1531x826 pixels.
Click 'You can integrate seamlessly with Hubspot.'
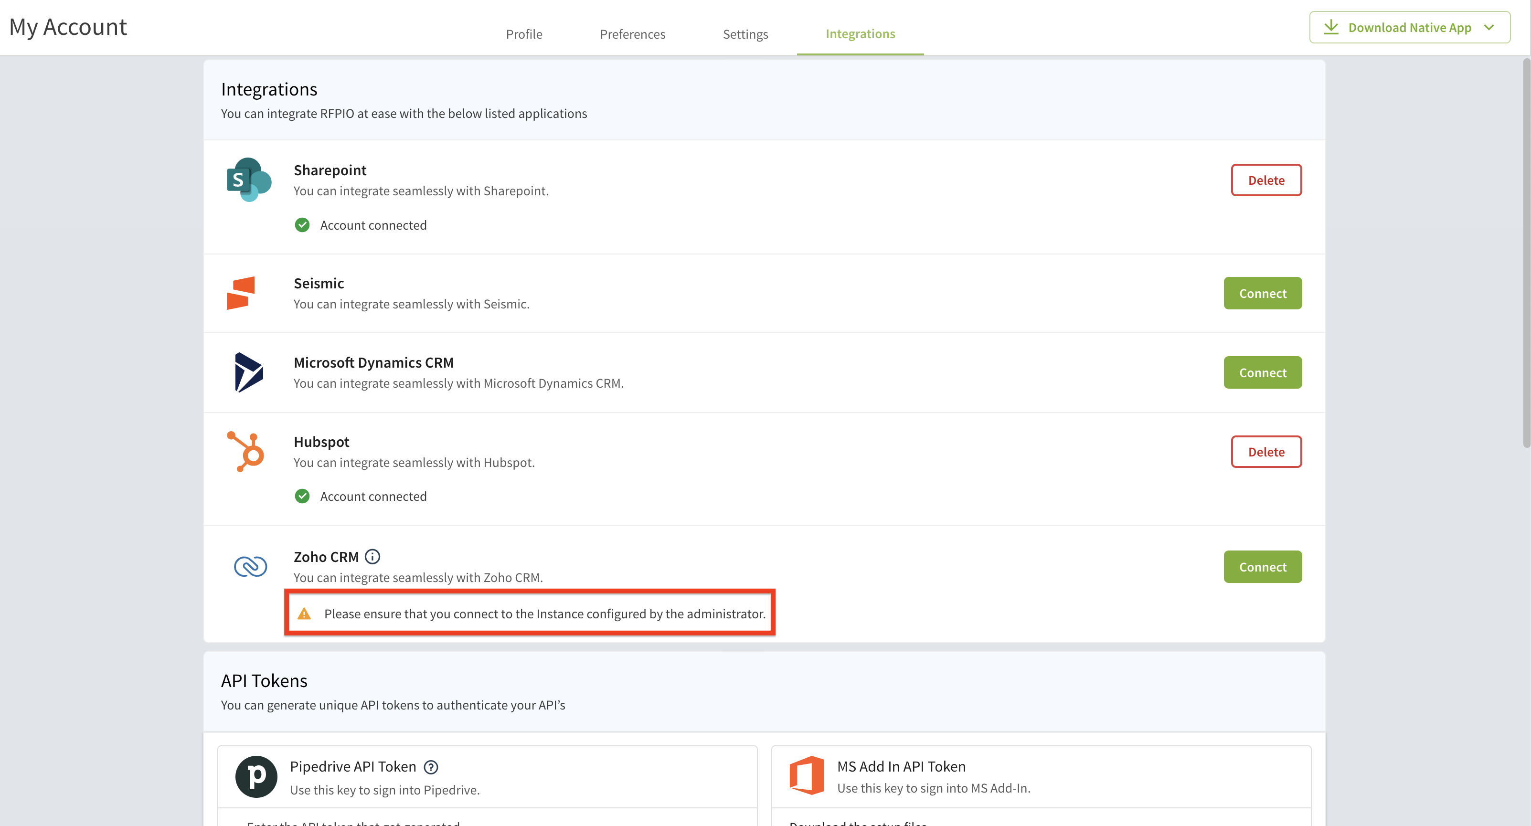(x=414, y=462)
